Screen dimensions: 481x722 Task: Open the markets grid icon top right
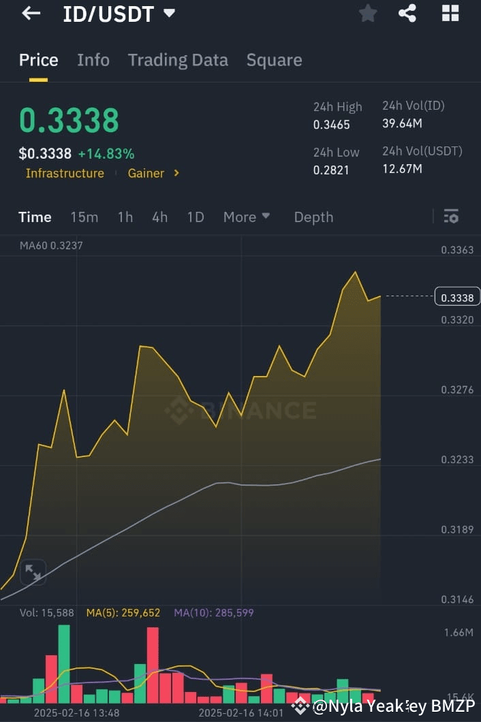(x=450, y=13)
